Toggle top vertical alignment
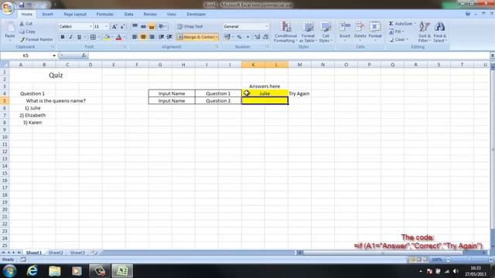This screenshot has width=495, height=278. 135,26
